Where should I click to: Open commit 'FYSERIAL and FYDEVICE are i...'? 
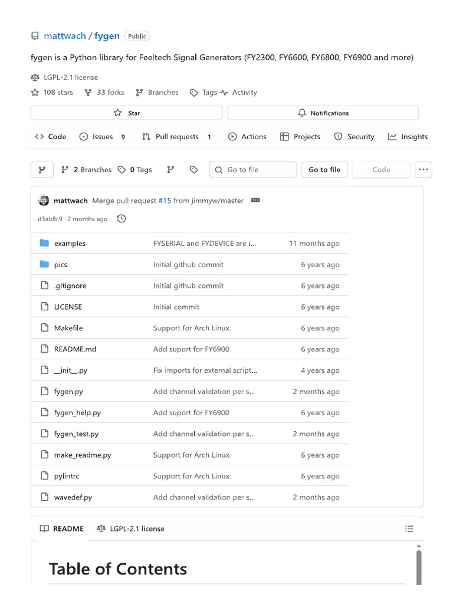click(205, 244)
